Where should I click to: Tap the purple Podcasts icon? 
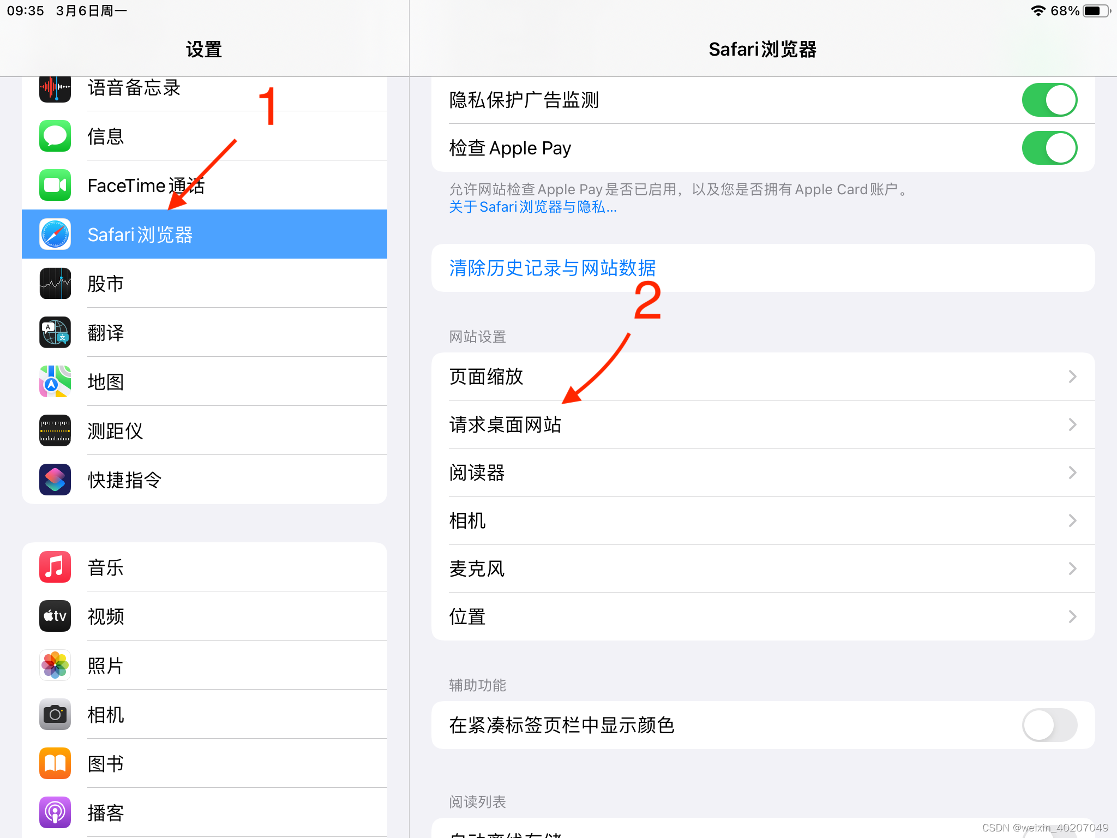(x=55, y=812)
